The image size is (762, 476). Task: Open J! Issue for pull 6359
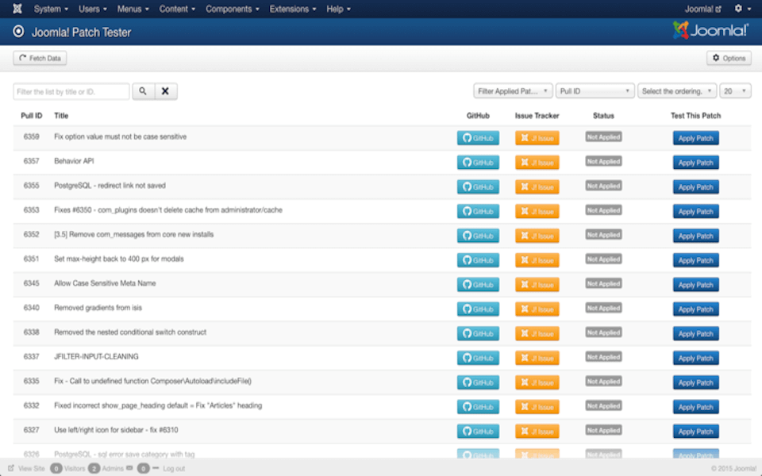pos(537,138)
